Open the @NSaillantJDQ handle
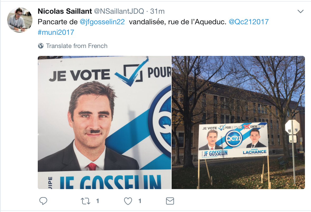This screenshot has width=311, height=212. (119, 11)
